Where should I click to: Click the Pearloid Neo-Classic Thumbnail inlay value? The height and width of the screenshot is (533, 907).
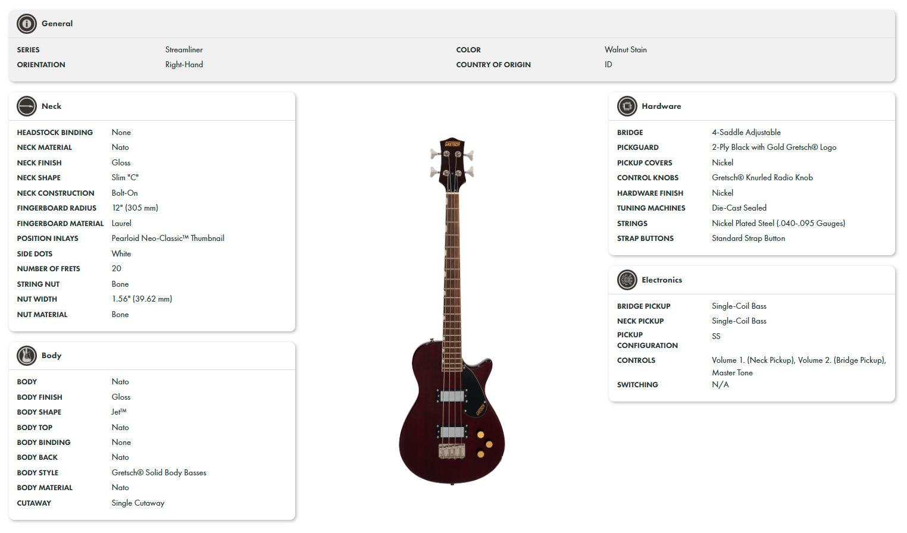pyautogui.click(x=168, y=239)
